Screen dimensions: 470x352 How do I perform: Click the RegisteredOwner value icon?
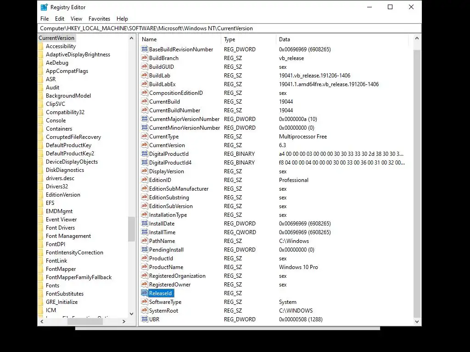[x=145, y=284]
